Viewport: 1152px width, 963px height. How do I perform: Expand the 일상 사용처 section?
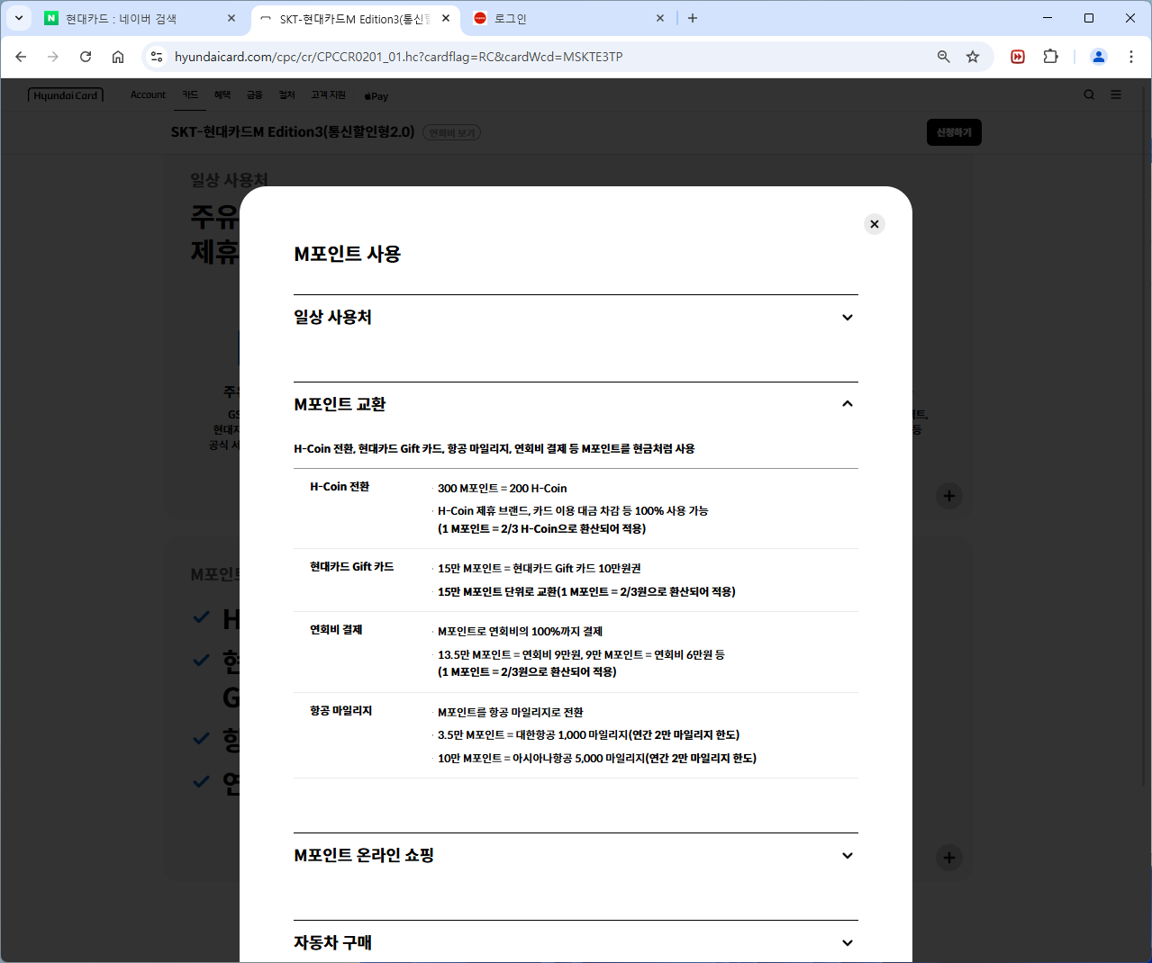[576, 317]
